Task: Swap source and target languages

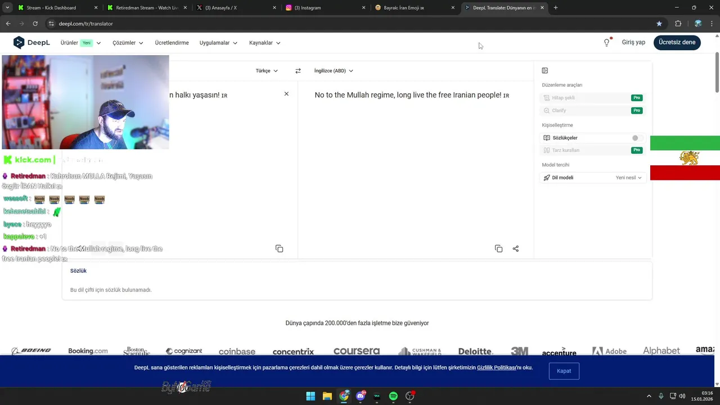Action: pos(298,71)
